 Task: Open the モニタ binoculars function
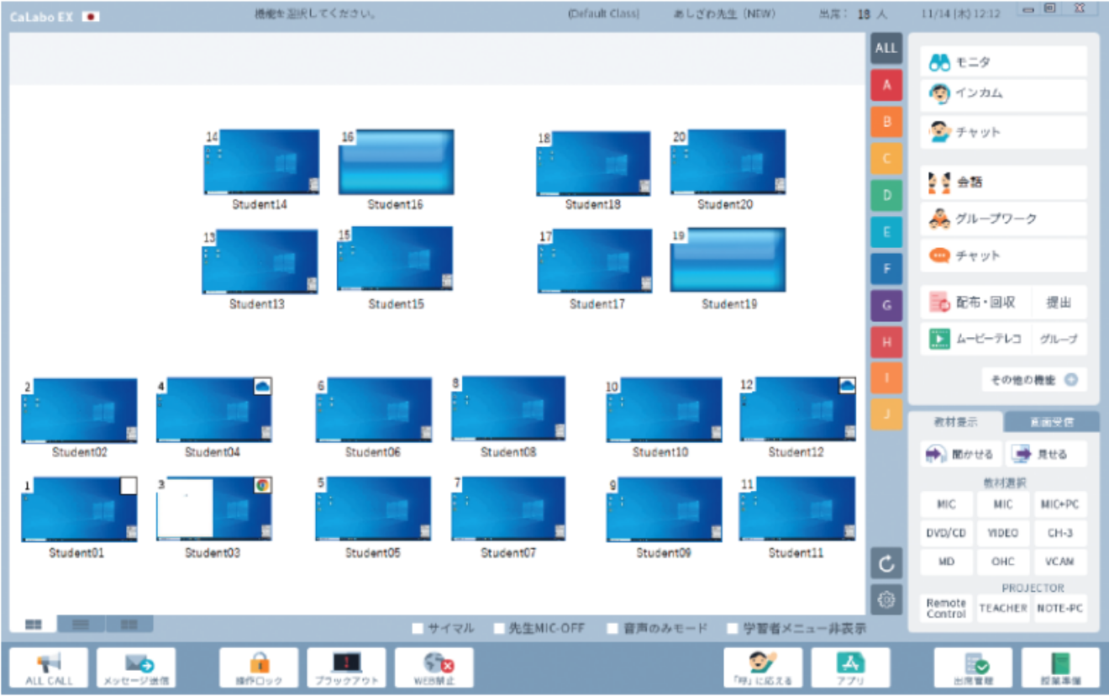click(1004, 62)
